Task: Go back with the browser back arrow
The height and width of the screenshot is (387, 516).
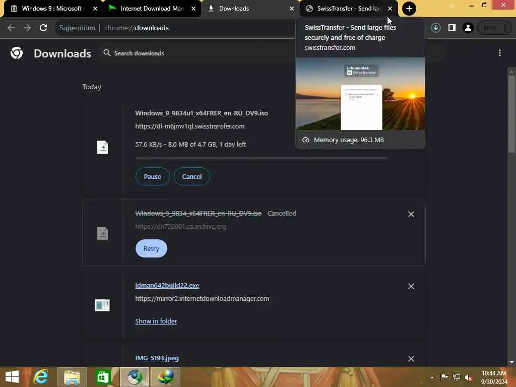Action: pos(11,28)
